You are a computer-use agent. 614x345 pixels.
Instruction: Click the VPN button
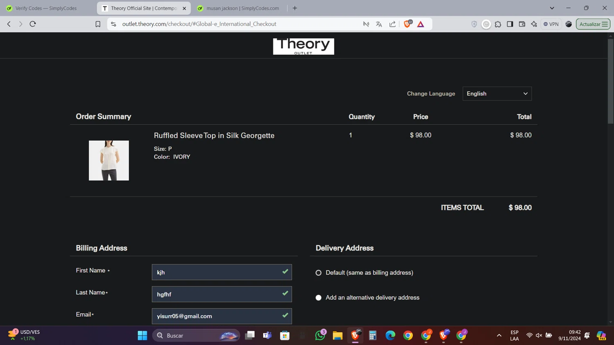551,24
